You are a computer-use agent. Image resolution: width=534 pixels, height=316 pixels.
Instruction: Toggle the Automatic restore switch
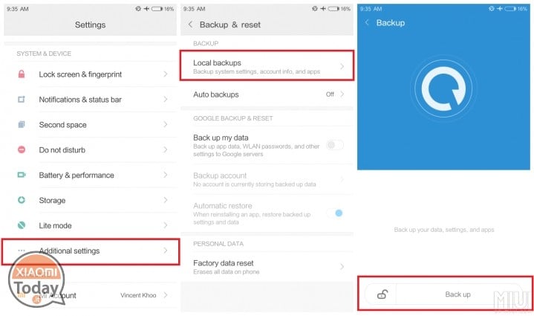click(335, 213)
